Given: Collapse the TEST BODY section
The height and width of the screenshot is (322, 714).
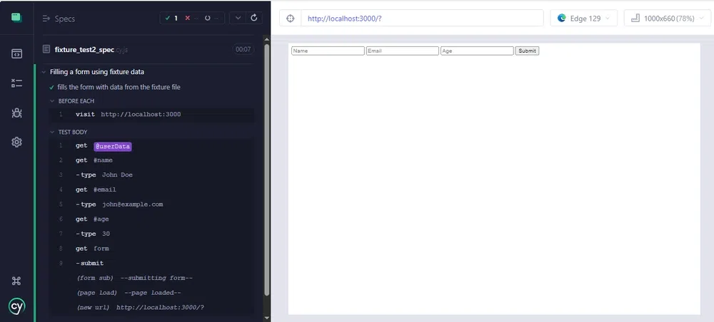Looking at the screenshot, I should pos(52,133).
